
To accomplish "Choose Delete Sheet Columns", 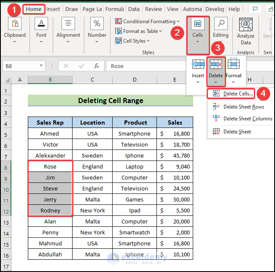I will (240, 119).
